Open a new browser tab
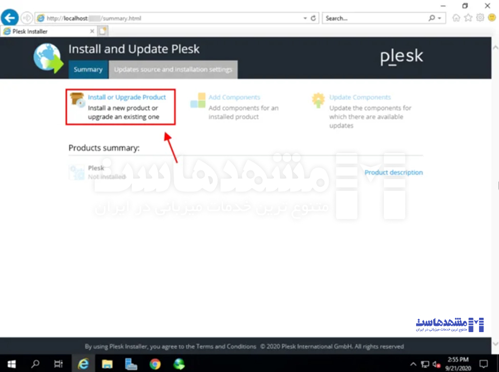The height and width of the screenshot is (372, 499). point(103,31)
